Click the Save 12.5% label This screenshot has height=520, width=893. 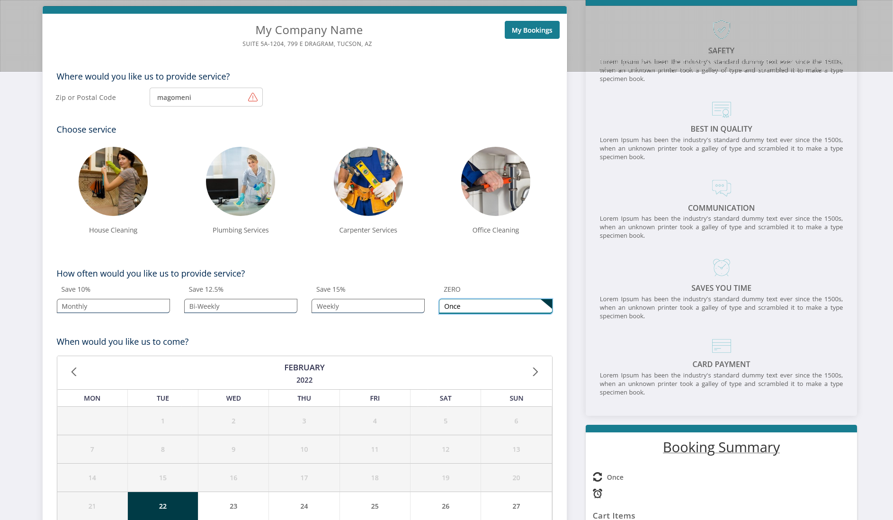[x=206, y=289]
